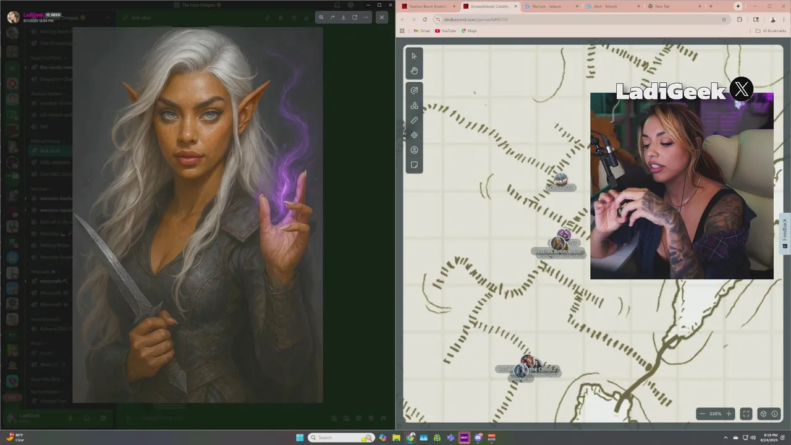The height and width of the screenshot is (445, 791).
Task: Bookmark this page with star icon
Action: (x=724, y=19)
